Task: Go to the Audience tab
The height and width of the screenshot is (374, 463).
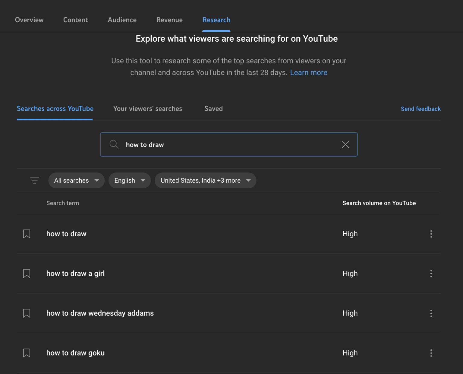Action: 122,20
